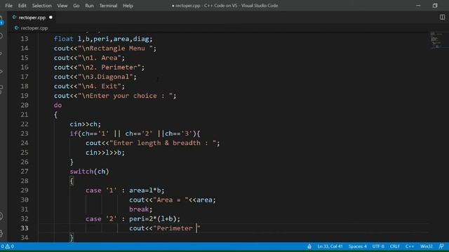Click 'peri=2*(l+b);' on line 32
This screenshot has width=449, height=252.
[x=155, y=219]
